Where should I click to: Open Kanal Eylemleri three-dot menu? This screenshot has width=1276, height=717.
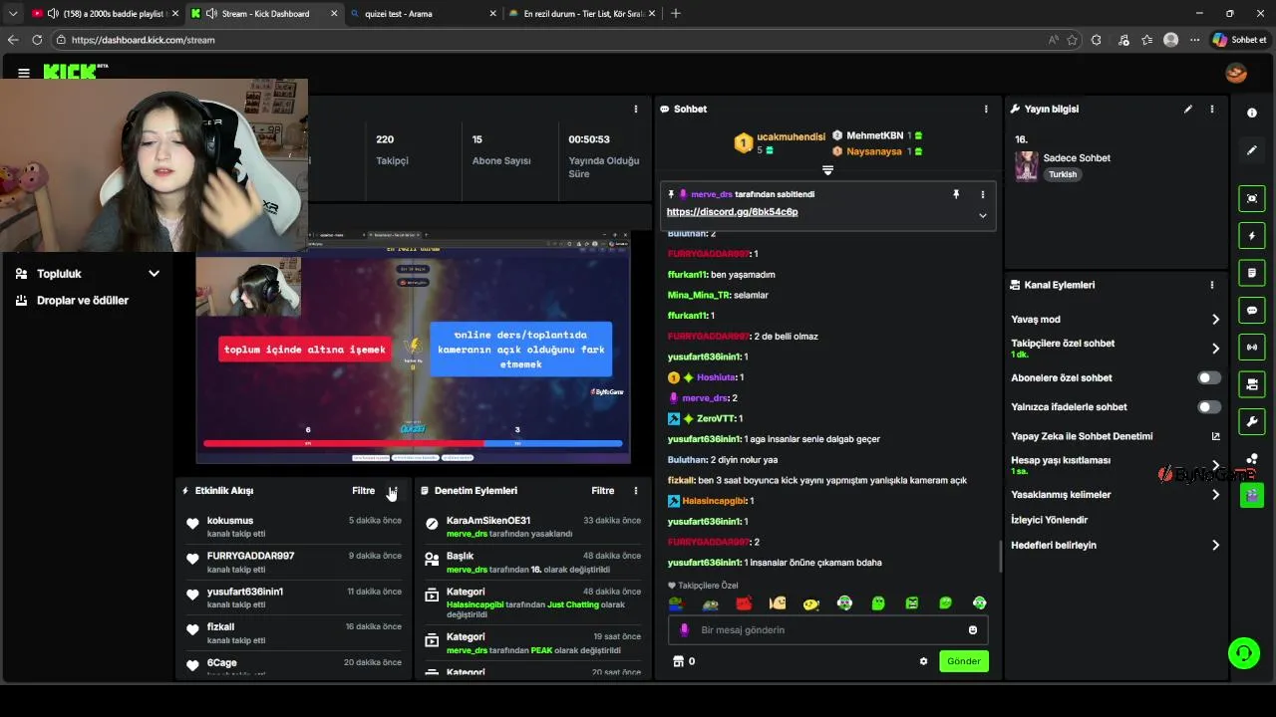[x=1212, y=285]
